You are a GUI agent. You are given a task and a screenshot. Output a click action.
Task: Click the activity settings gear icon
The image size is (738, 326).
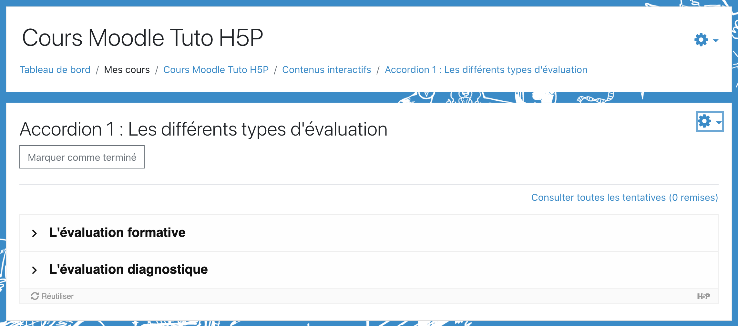click(704, 121)
